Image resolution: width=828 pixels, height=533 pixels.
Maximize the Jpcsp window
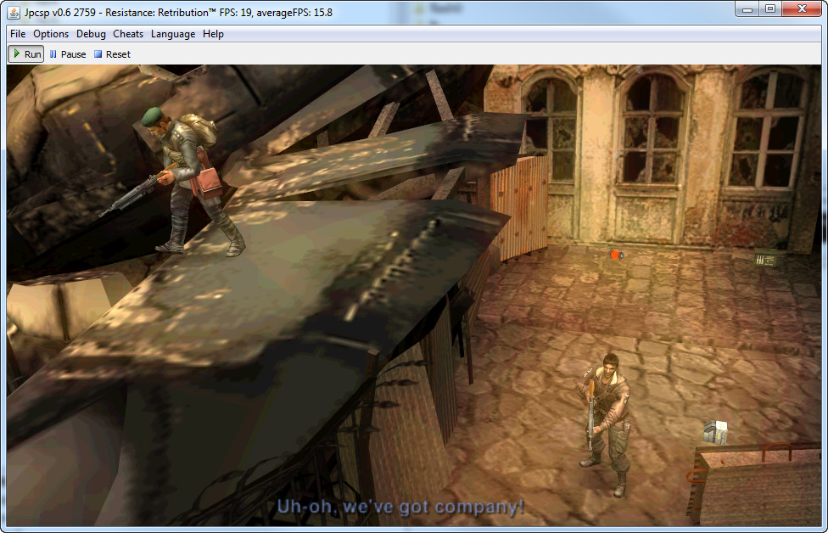pos(770,8)
